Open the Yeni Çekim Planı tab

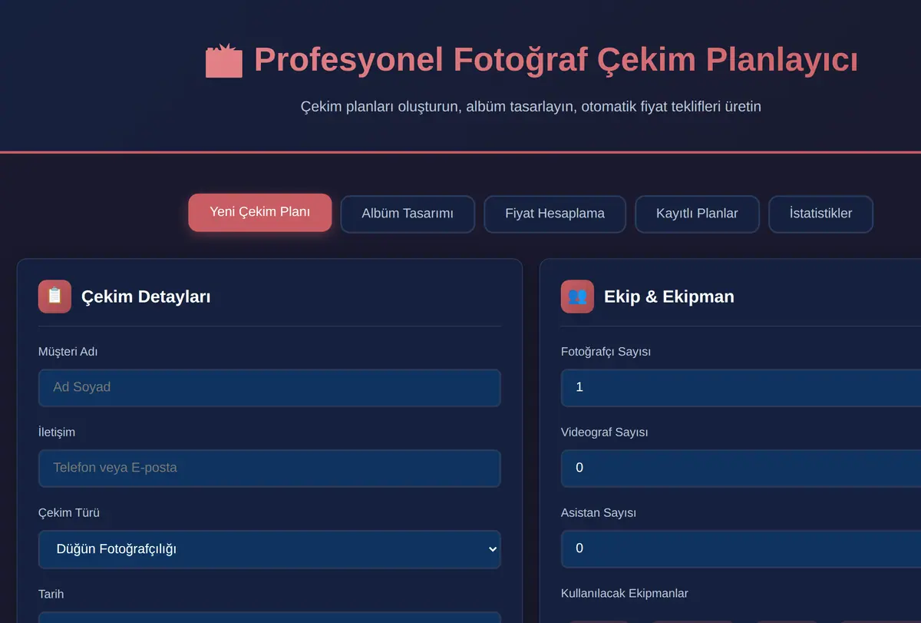click(260, 212)
